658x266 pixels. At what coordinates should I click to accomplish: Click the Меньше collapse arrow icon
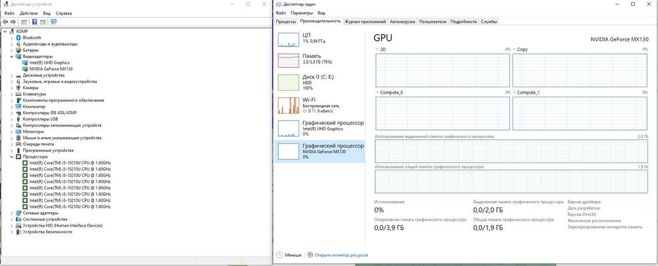coord(280,255)
